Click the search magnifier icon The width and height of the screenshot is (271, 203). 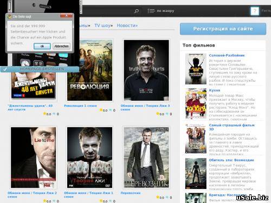137,11
